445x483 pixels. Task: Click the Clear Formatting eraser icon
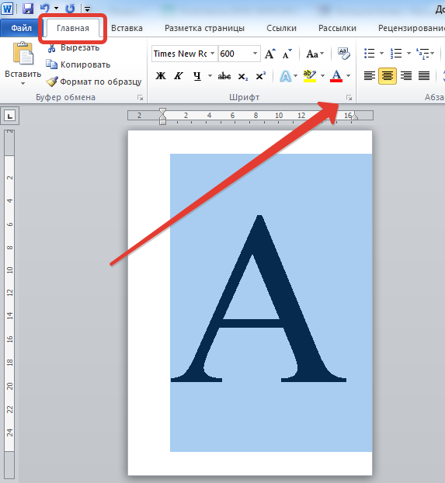coord(343,54)
